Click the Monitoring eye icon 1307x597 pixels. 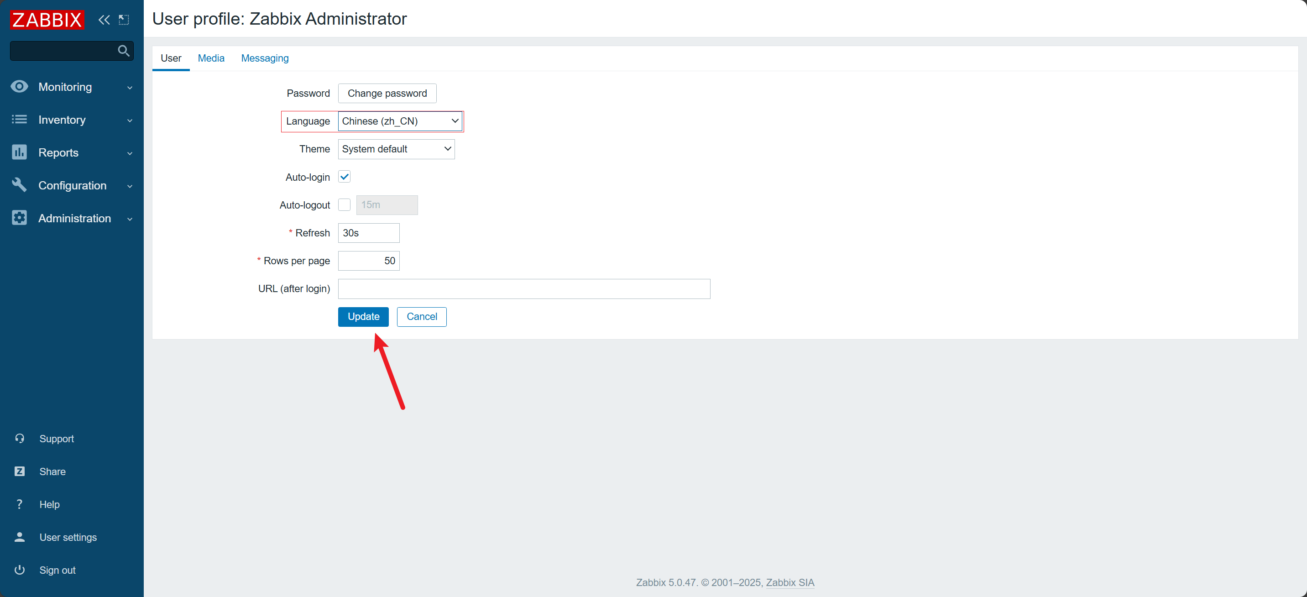click(19, 86)
